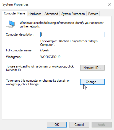This screenshot has height=130, width=114.
Task: Select the Computer Name tab
Action: (x=15, y=13)
